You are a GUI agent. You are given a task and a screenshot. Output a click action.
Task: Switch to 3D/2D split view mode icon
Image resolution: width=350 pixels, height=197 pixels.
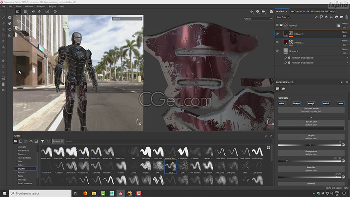252,12
